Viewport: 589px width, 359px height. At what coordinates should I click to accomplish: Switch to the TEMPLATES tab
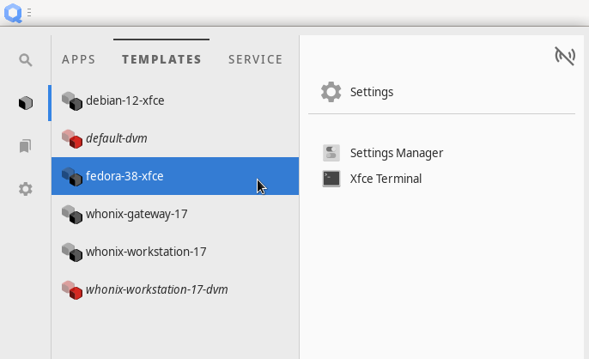point(161,59)
